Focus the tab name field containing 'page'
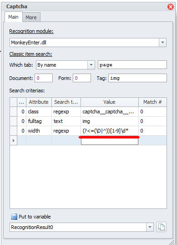 (x=132, y=65)
